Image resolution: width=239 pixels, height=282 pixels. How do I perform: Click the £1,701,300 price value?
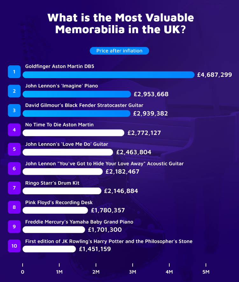pyautogui.click(x=105, y=230)
